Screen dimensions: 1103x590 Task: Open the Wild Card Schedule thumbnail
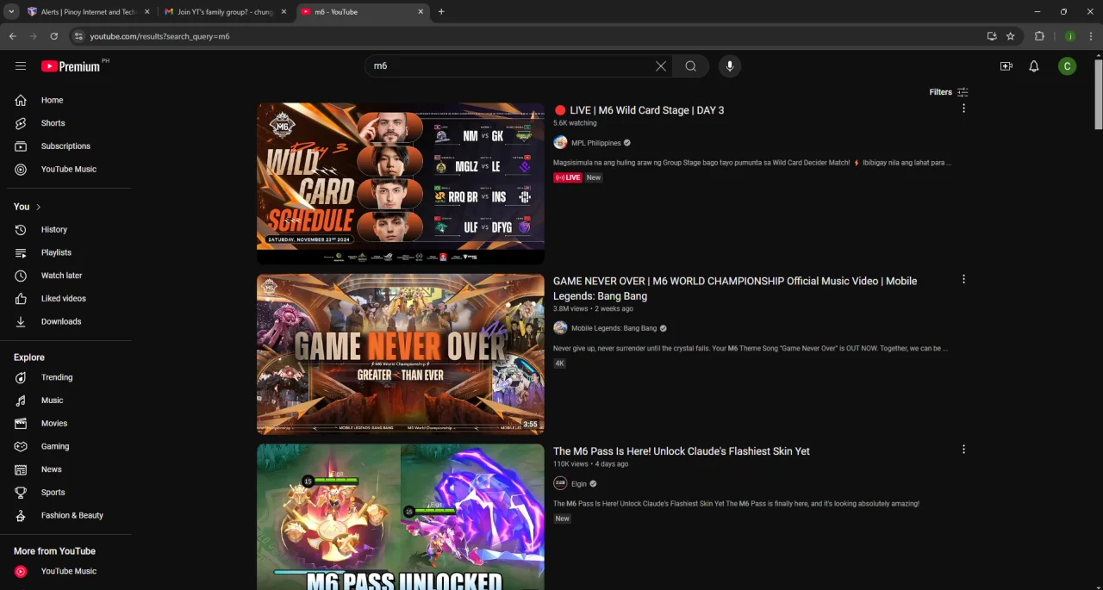(x=401, y=183)
